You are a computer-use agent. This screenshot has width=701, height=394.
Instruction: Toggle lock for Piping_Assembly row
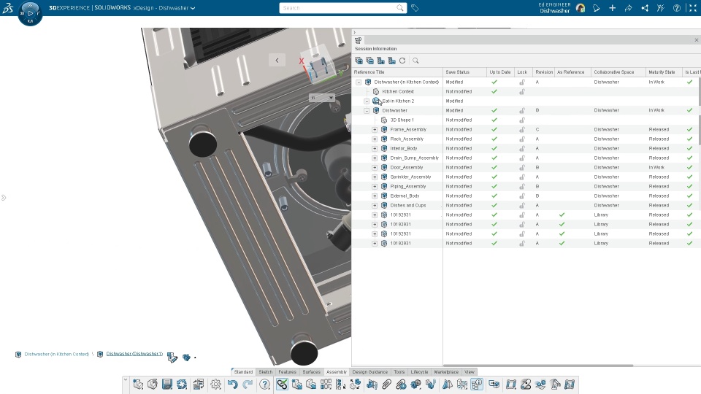[521, 186]
